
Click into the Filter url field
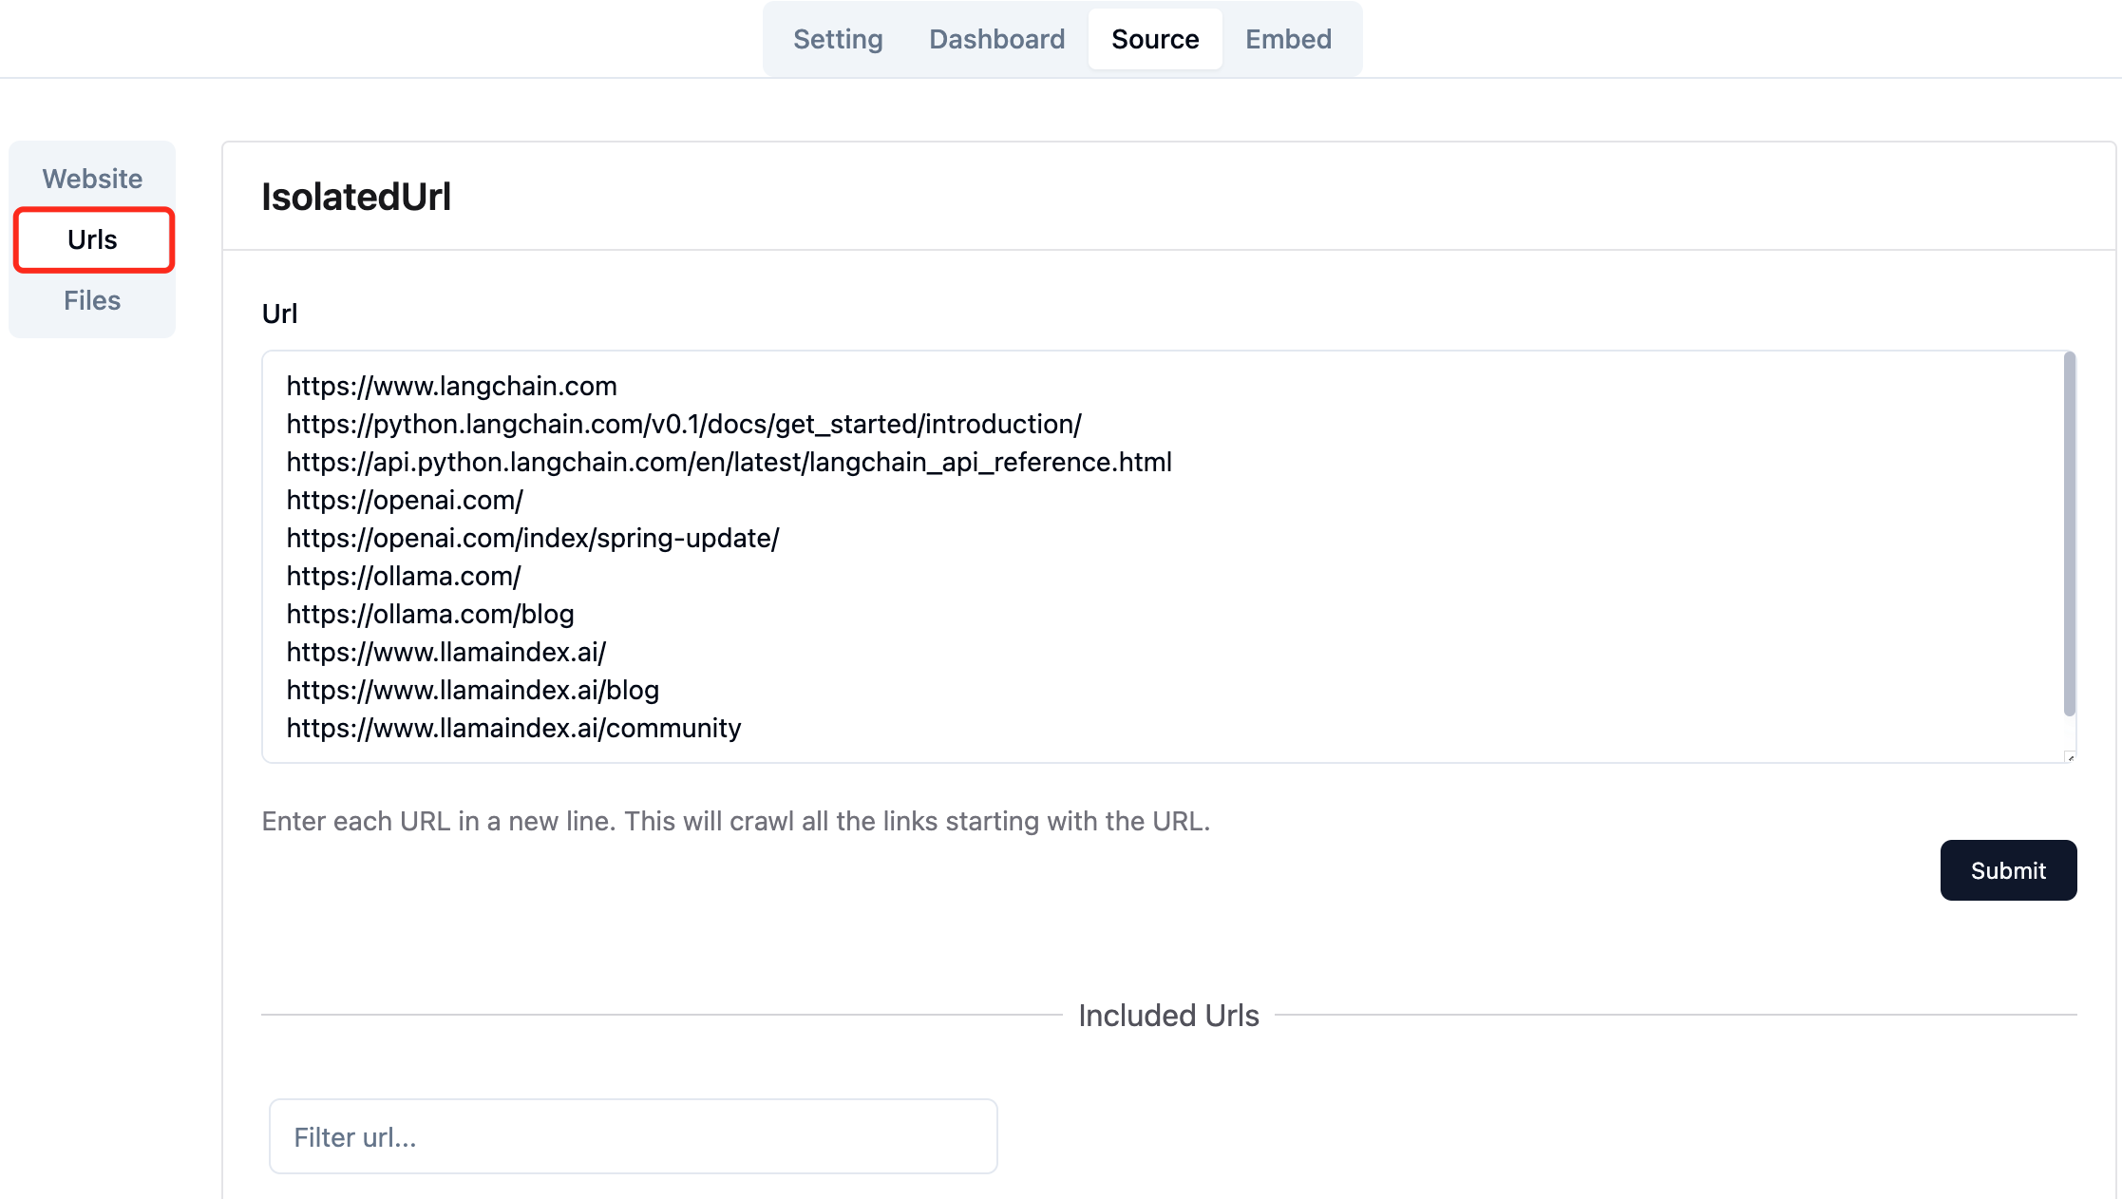click(633, 1136)
